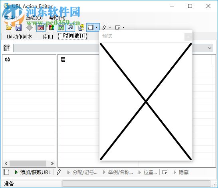Open the colored grid palette icon
Viewport: 218px width, 188px height.
[52, 27]
